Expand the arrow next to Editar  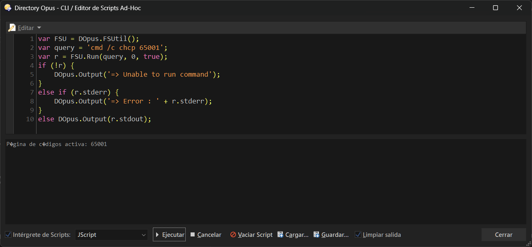click(x=39, y=28)
